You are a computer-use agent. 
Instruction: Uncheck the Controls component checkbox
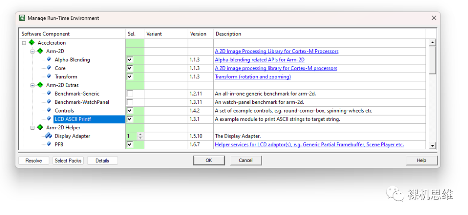point(130,111)
